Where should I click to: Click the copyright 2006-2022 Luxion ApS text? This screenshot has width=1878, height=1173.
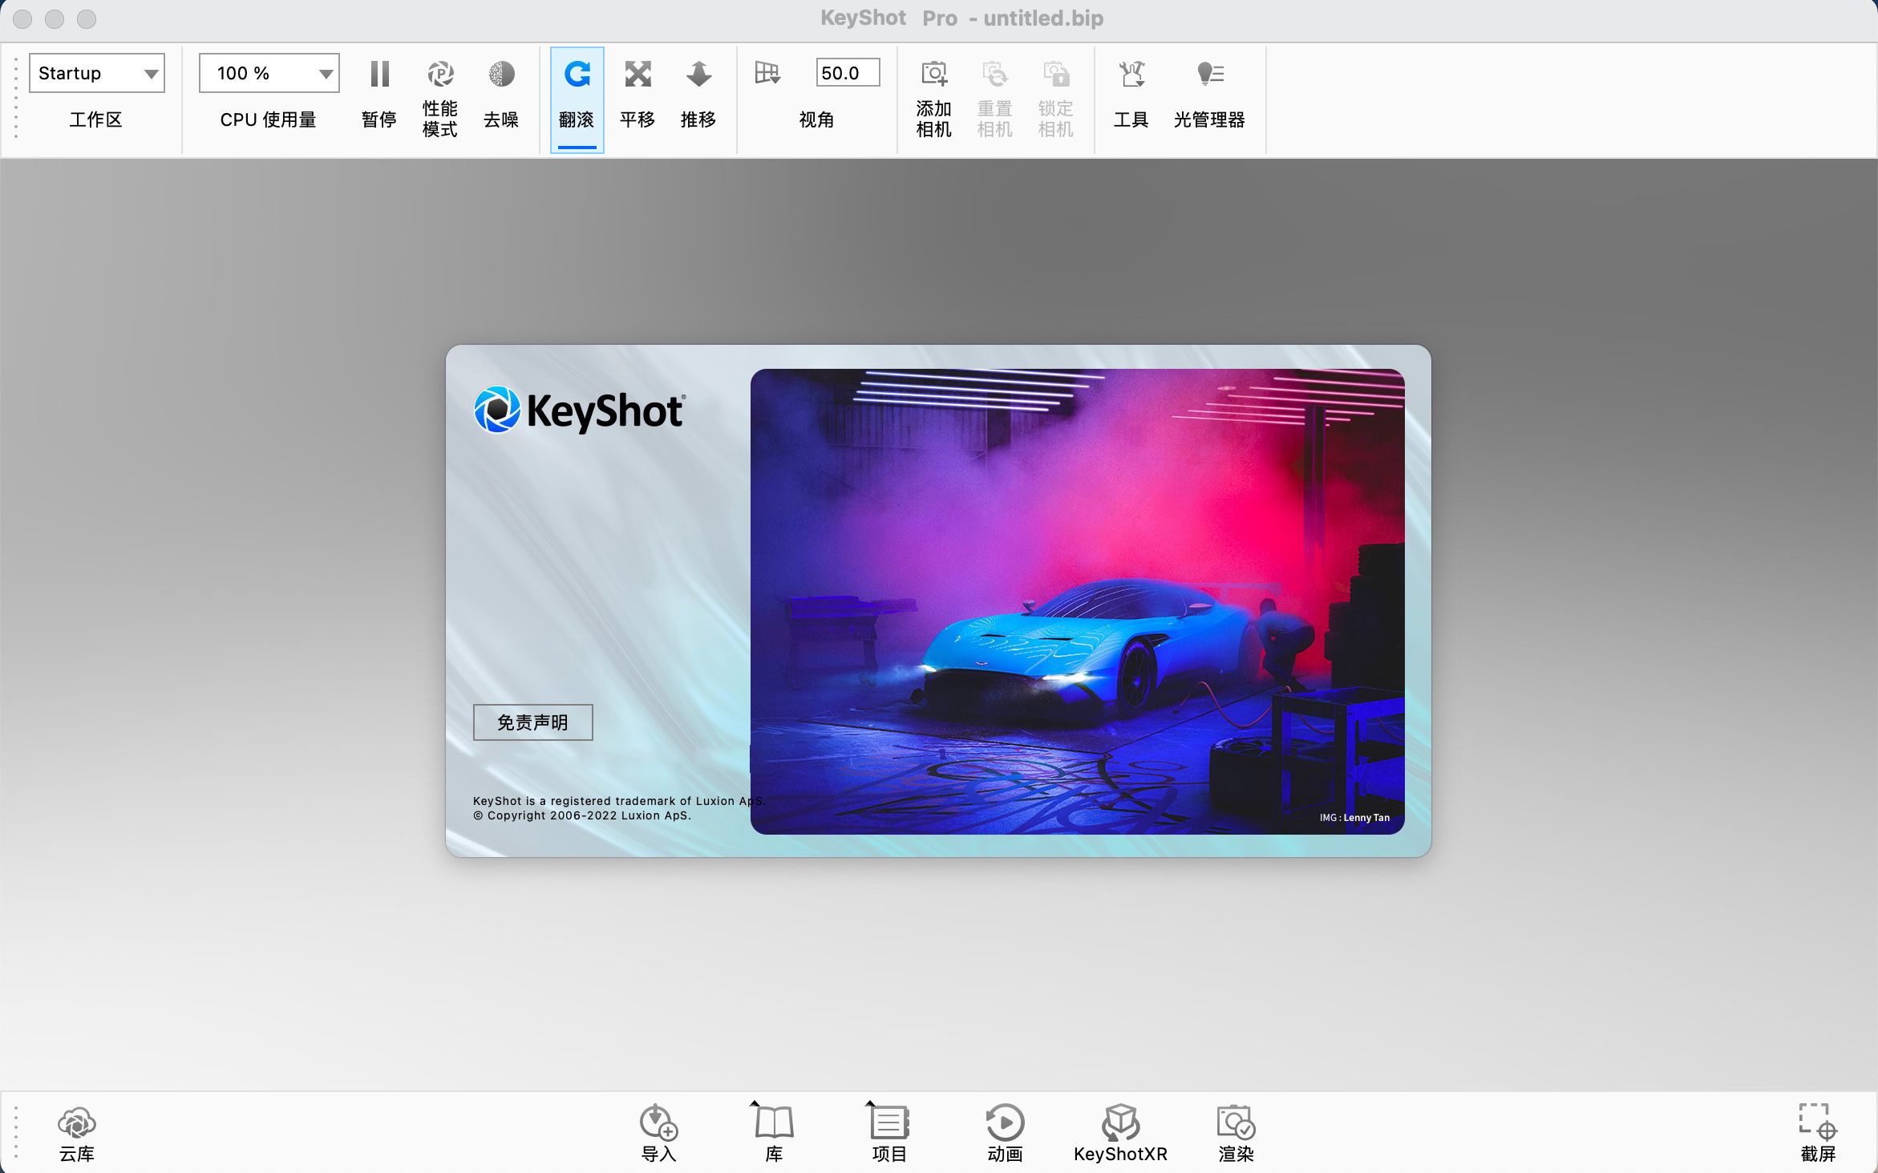[x=582, y=815]
